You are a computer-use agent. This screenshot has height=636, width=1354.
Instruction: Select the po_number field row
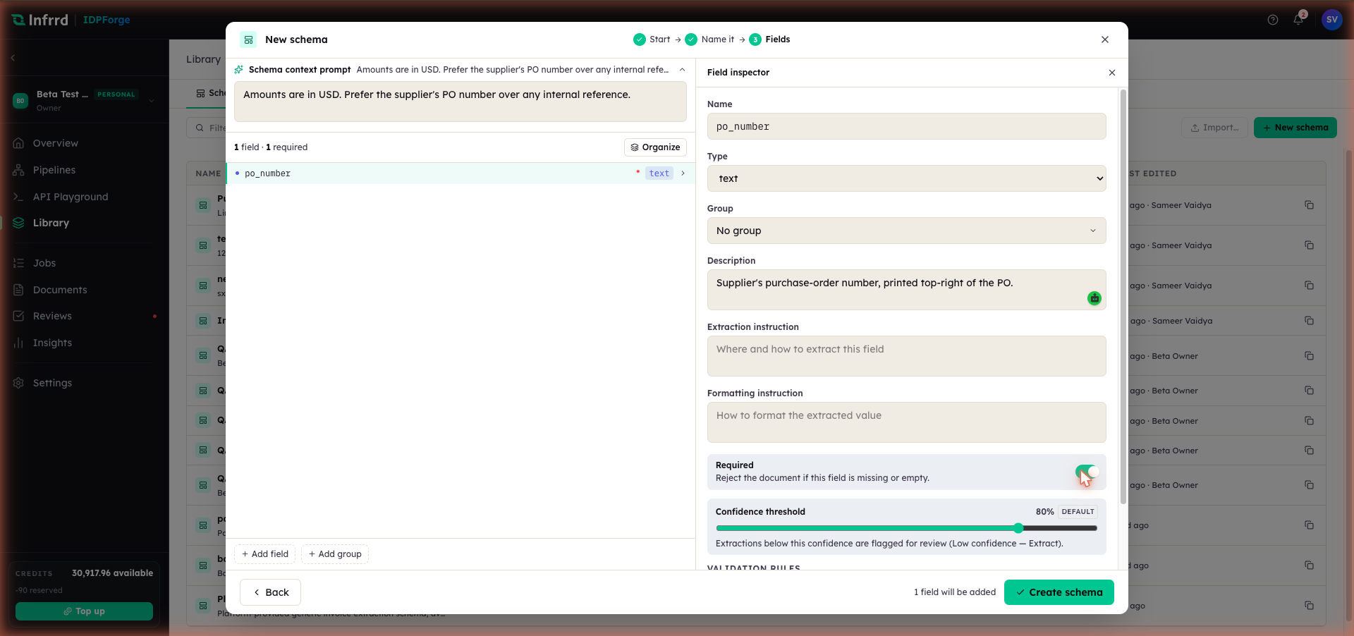click(461, 173)
